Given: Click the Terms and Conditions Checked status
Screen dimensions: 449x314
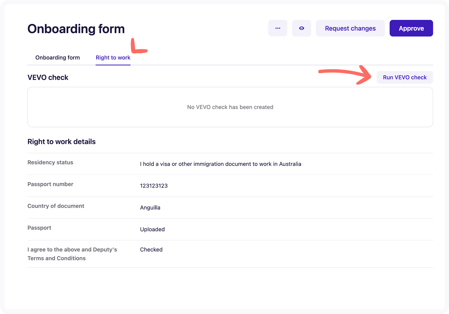Looking at the screenshot, I should tap(151, 249).
